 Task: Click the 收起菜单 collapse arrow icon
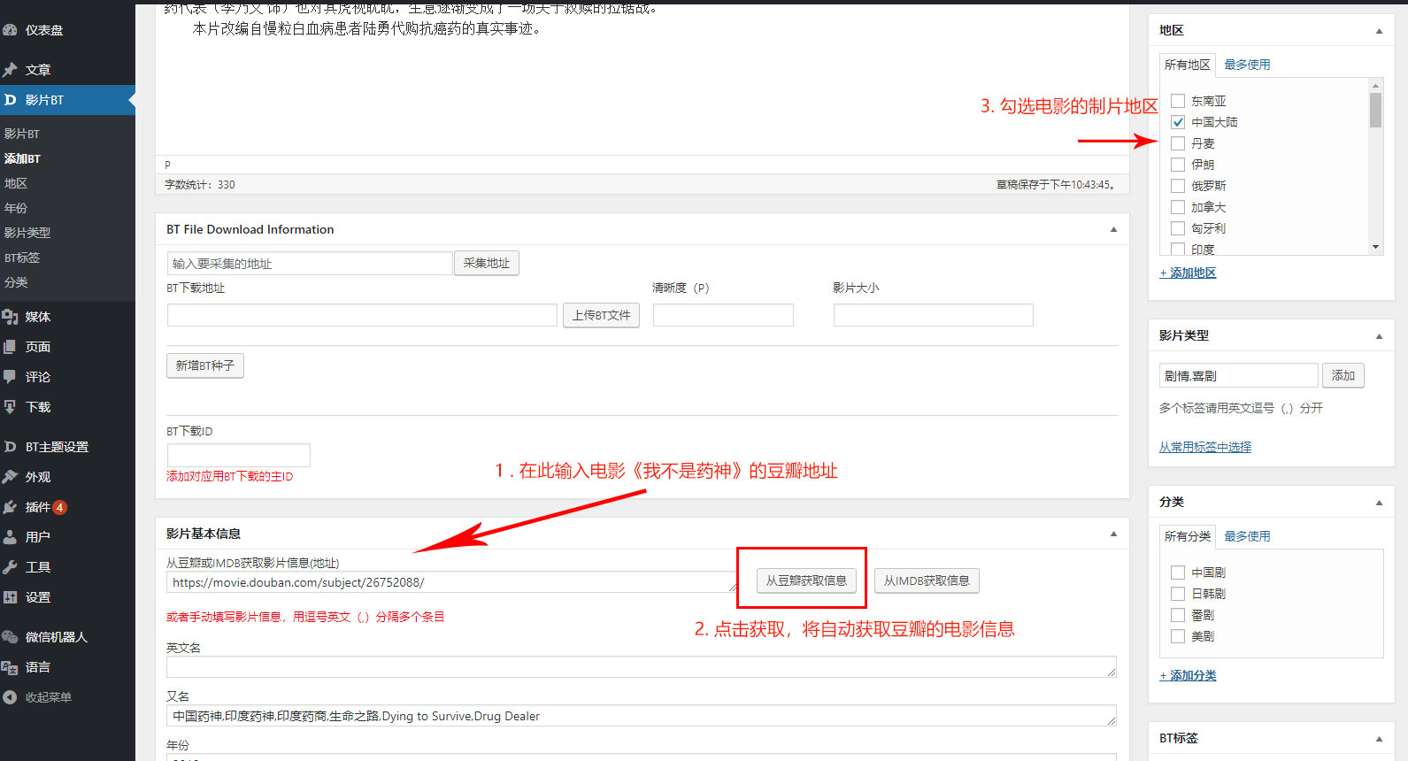(x=10, y=697)
